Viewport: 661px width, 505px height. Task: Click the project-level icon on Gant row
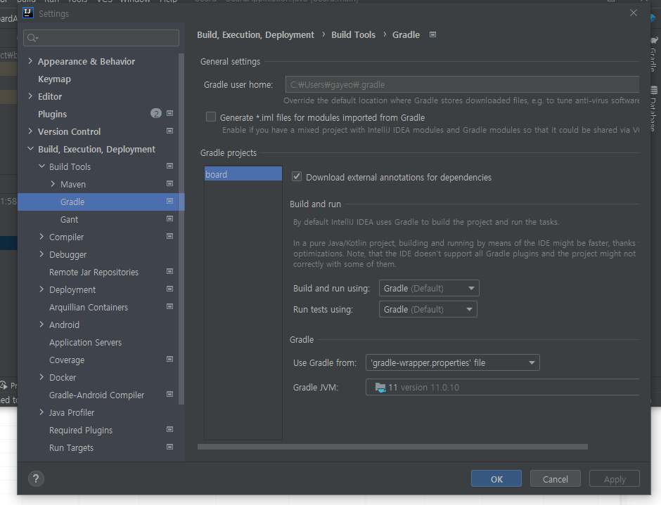[170, 218]
